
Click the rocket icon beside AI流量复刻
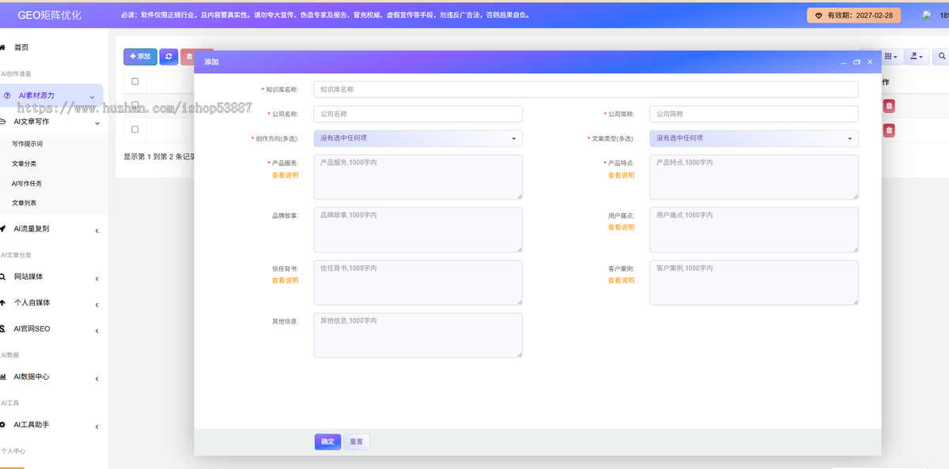4,229
